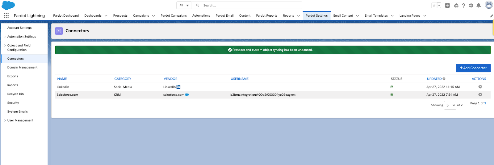The image size is (494, 165).
Task: Open the App Launcher grid icon
Action: [x=6, y=15]
